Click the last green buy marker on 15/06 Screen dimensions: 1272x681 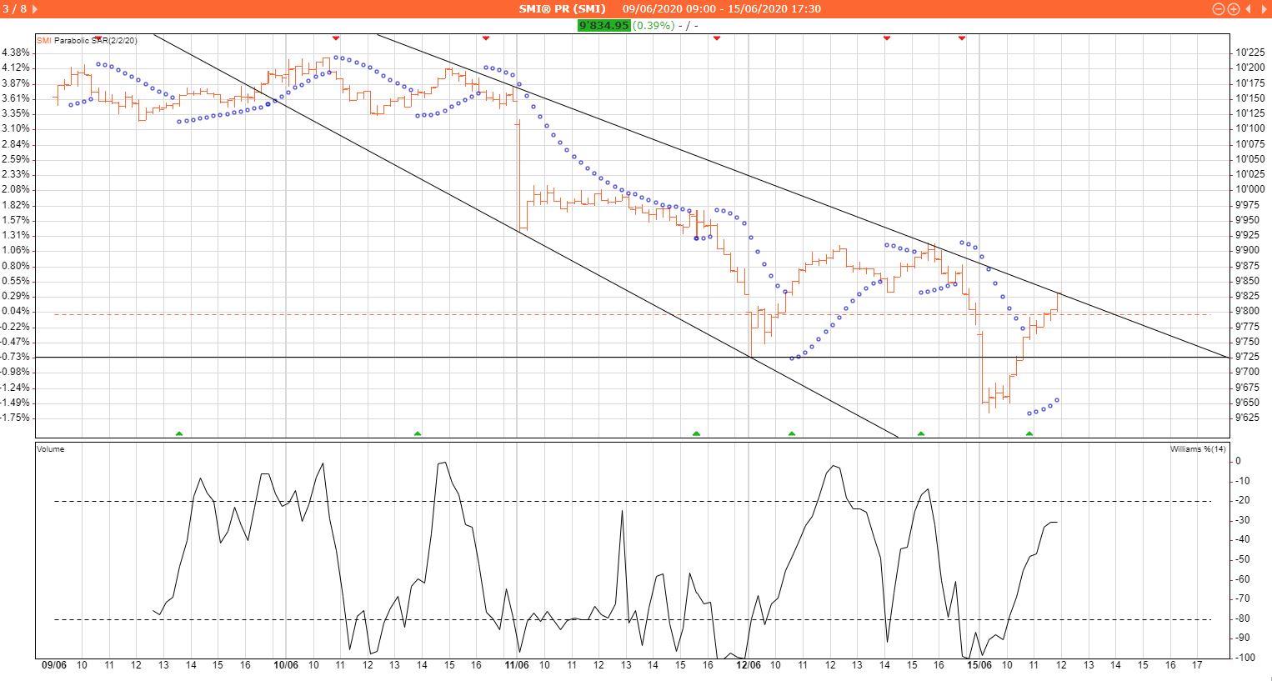[1029, 433]
